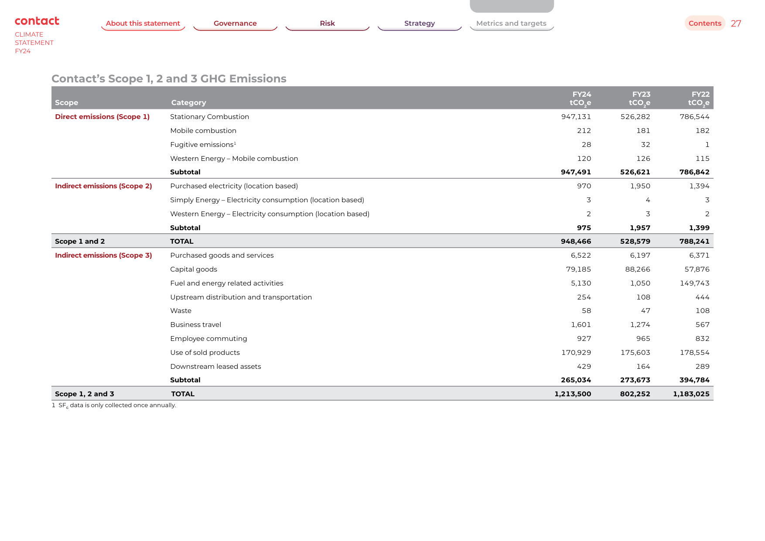Click Purchased electricity (location based) text

click(234, 186)
